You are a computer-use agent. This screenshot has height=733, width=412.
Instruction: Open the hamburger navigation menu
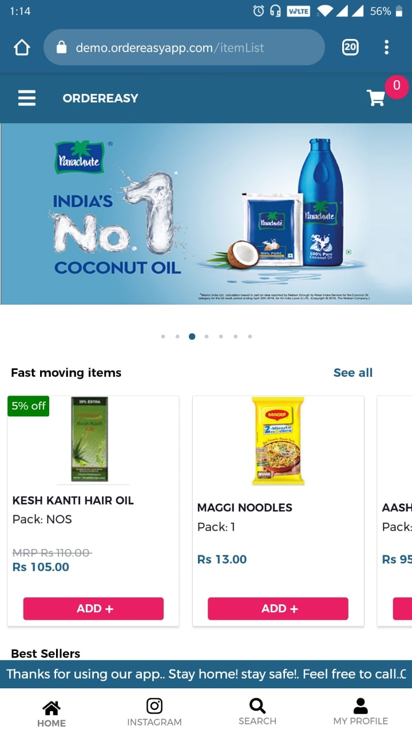pyautogui.click(x=27, y=98)
